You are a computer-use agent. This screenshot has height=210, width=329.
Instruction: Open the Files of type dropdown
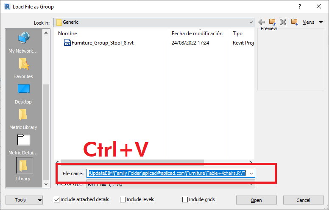click(251, 185)
